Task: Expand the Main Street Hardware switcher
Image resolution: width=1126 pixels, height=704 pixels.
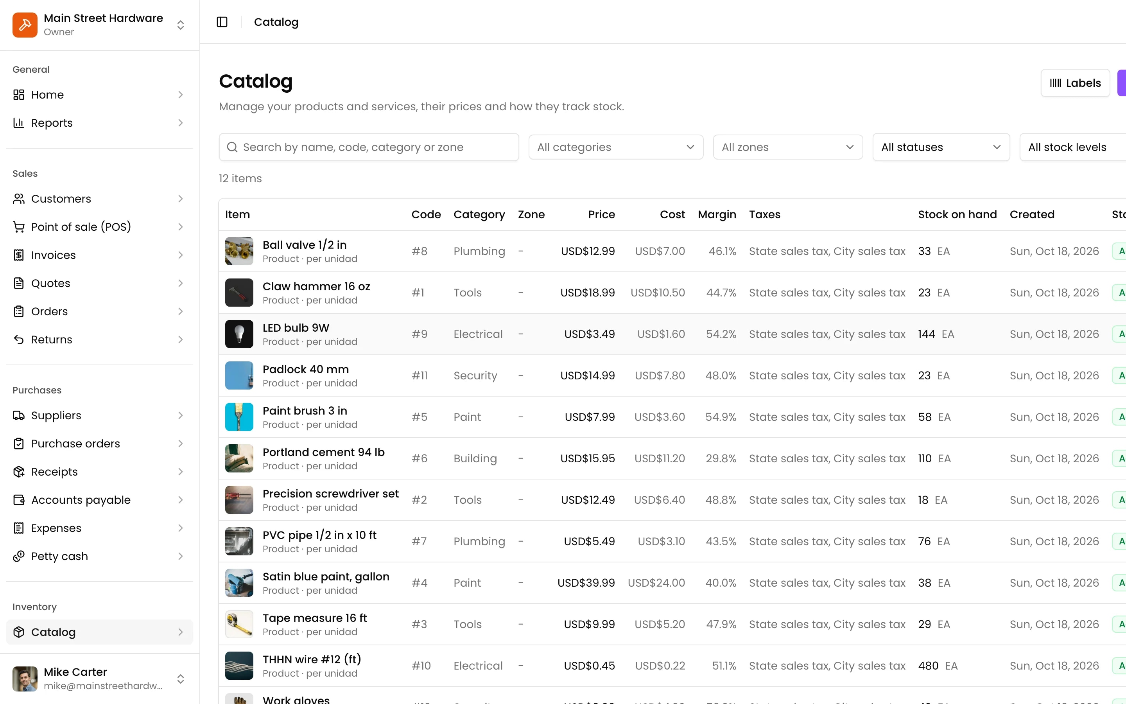Action: [x=181, y=25]
